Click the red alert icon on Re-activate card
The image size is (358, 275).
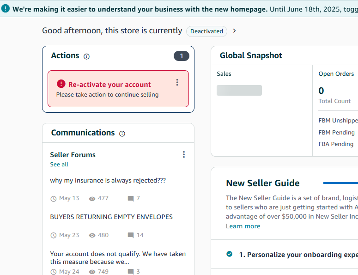click(61, 84)
